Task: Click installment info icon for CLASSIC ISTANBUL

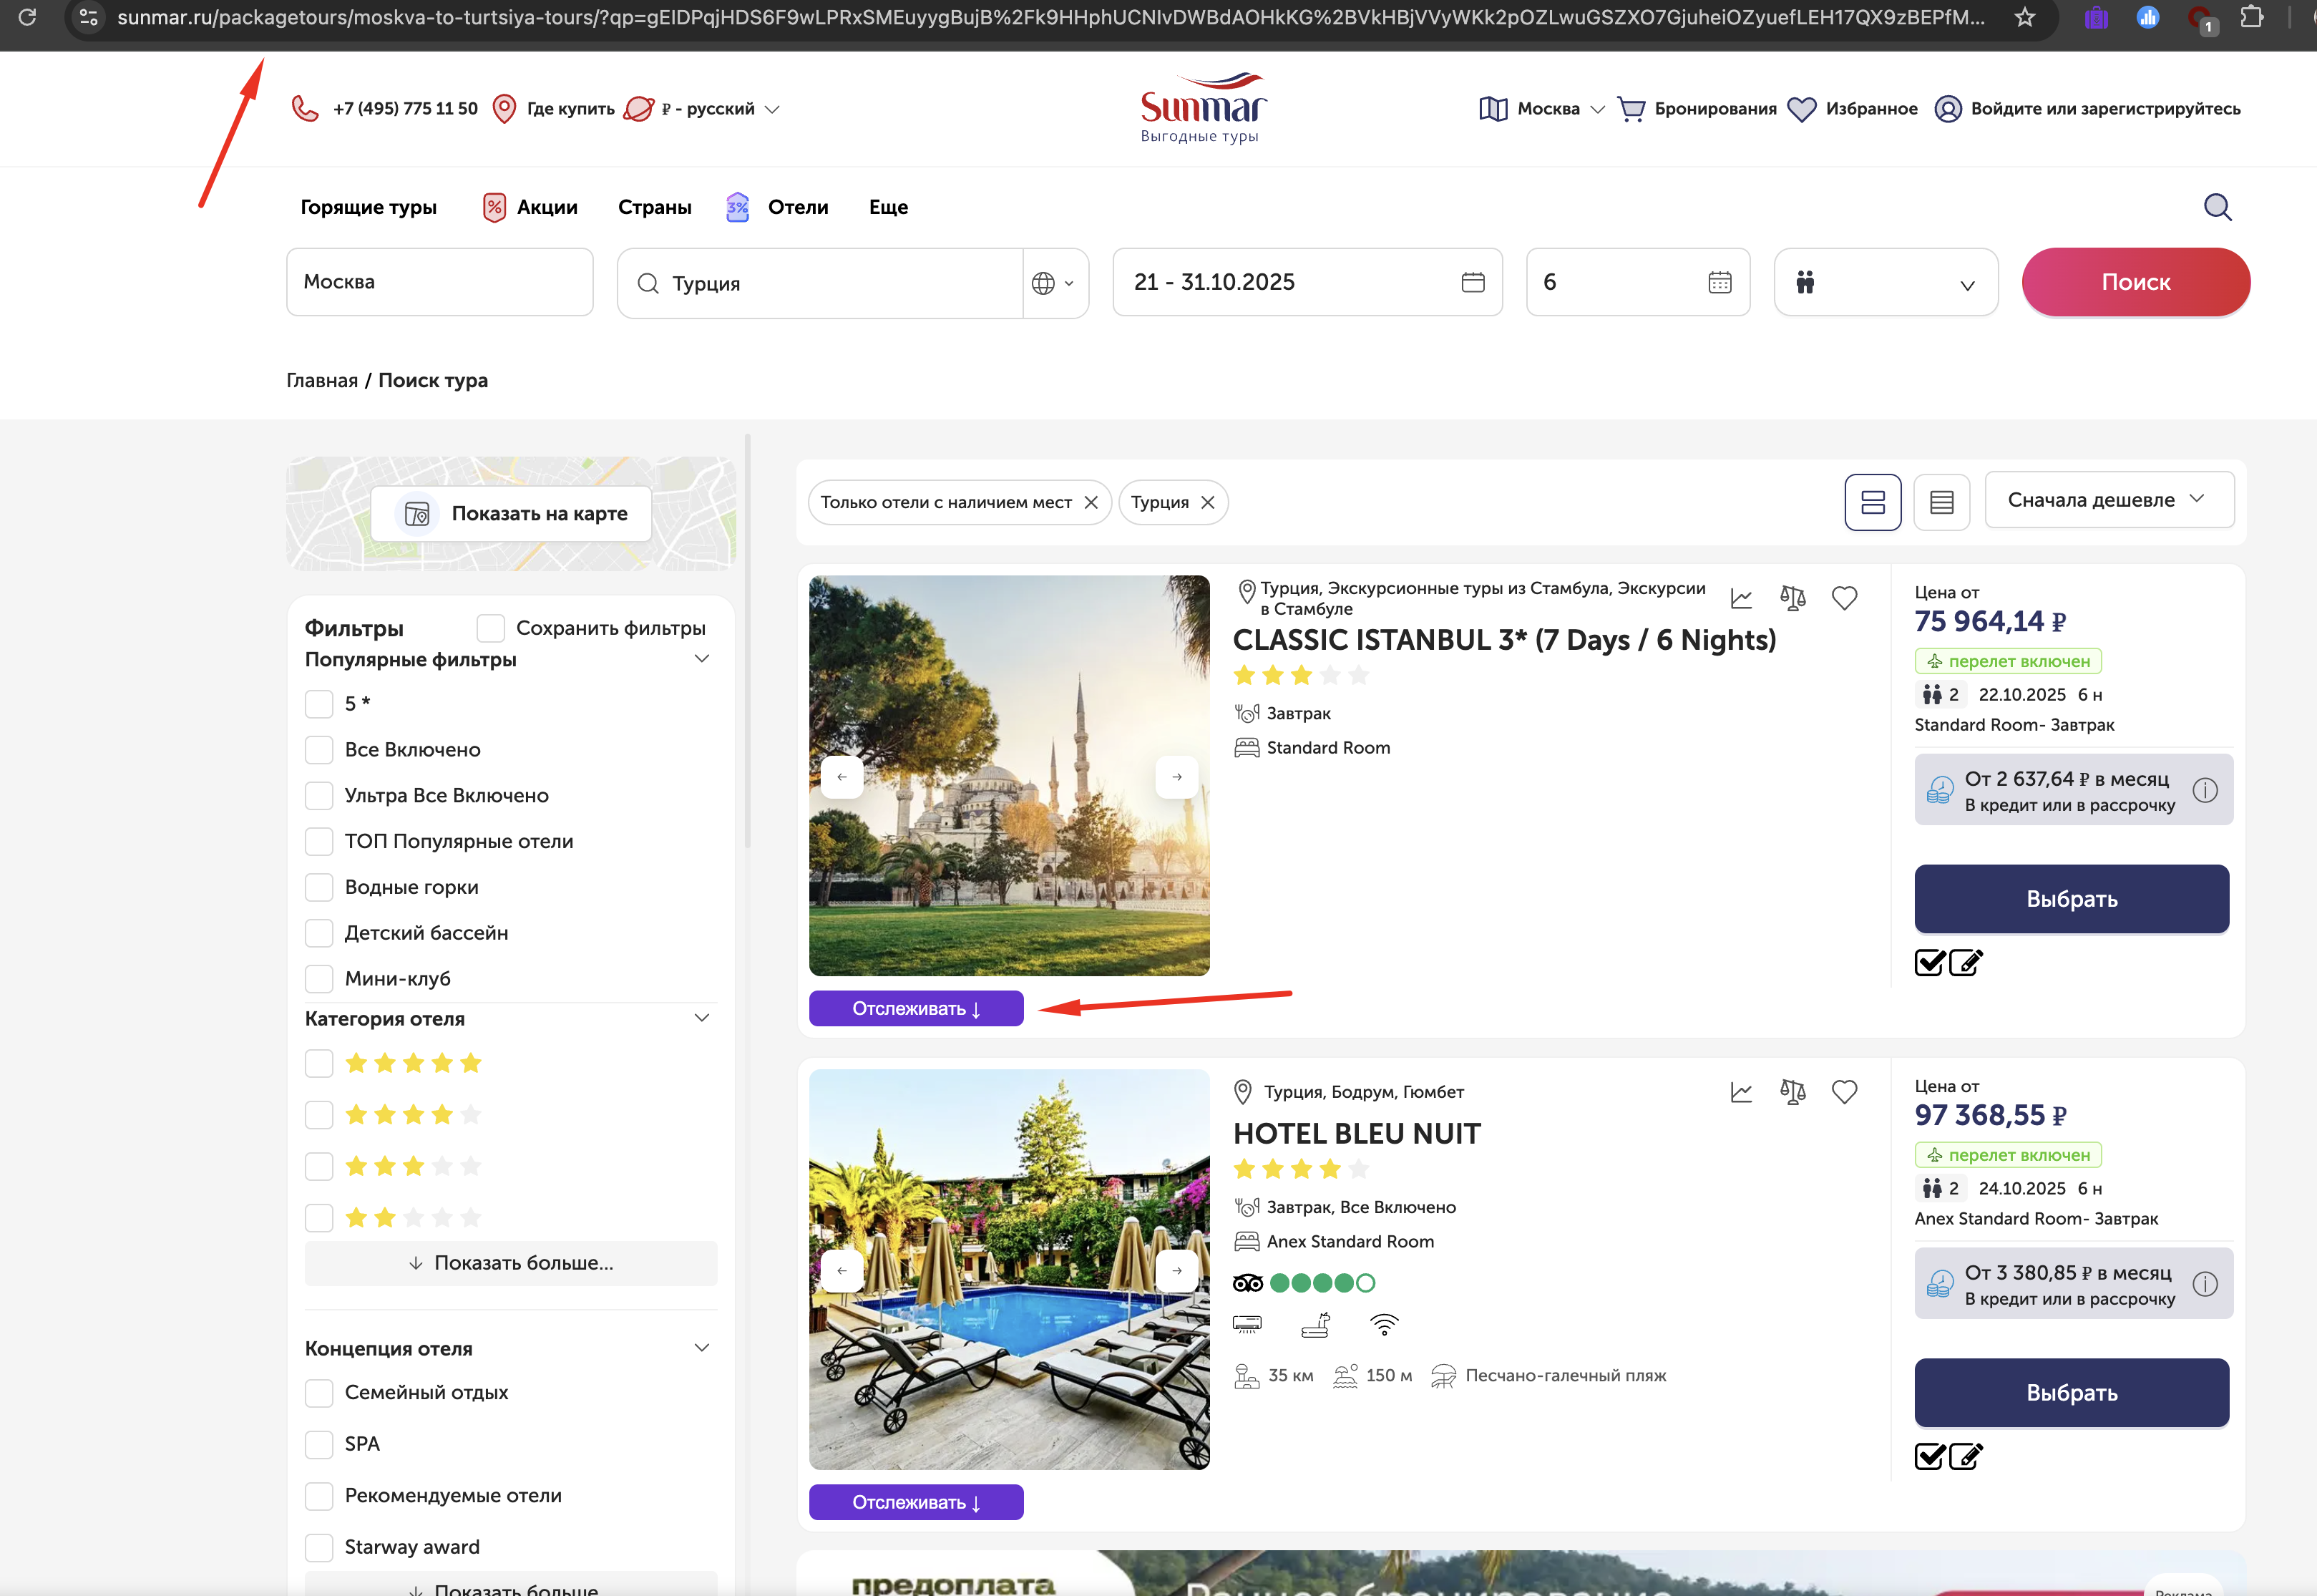Action: coord(2205,791)
